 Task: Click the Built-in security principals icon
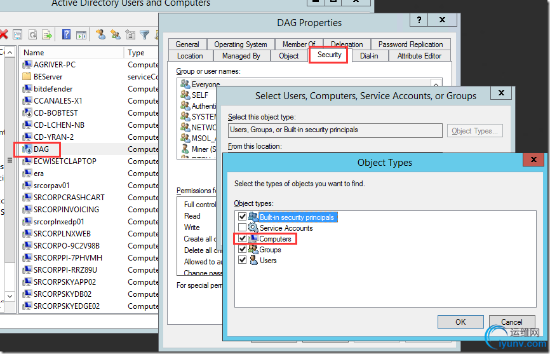[x=253, y=217]
